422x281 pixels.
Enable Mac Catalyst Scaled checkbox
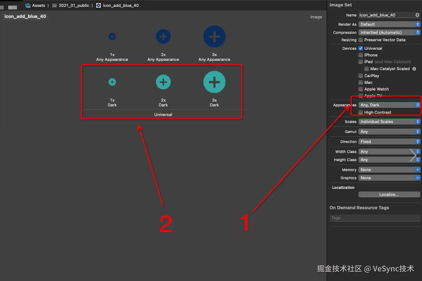367,69
